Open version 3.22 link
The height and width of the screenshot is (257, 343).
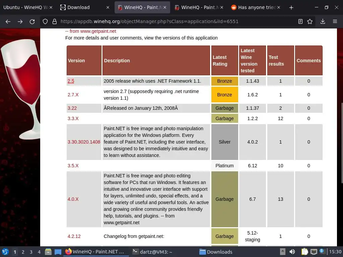(x=72, y=108)
